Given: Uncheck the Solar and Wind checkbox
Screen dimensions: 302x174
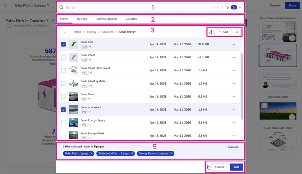Looking at the screenshot, I should click(x=64, y=110).
